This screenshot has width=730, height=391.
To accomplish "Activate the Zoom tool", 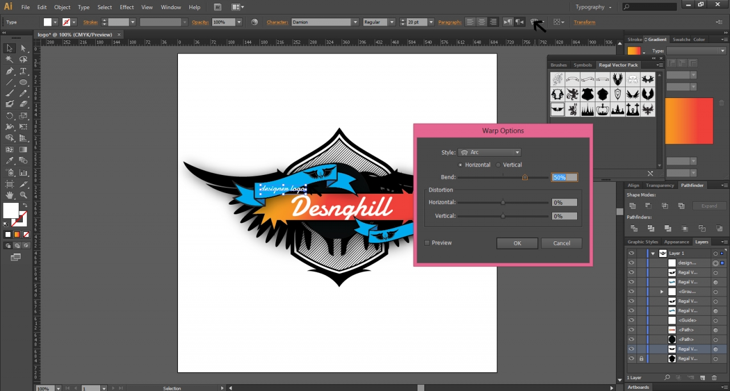I will point(23,195).
